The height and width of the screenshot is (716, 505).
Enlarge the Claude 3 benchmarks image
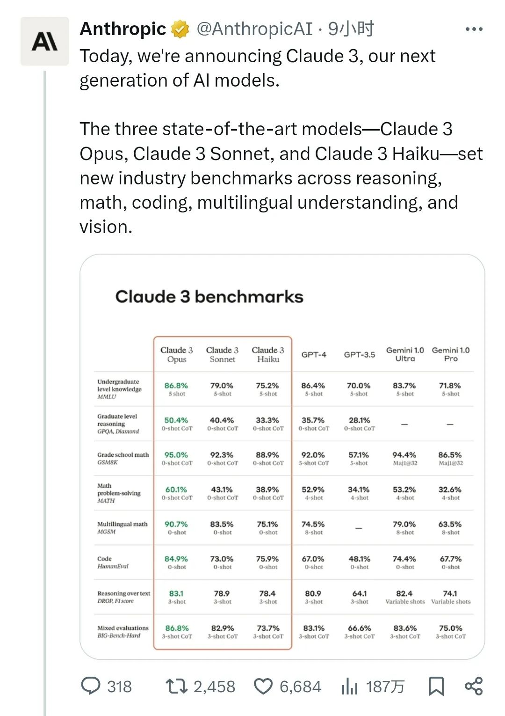point(282,456)
